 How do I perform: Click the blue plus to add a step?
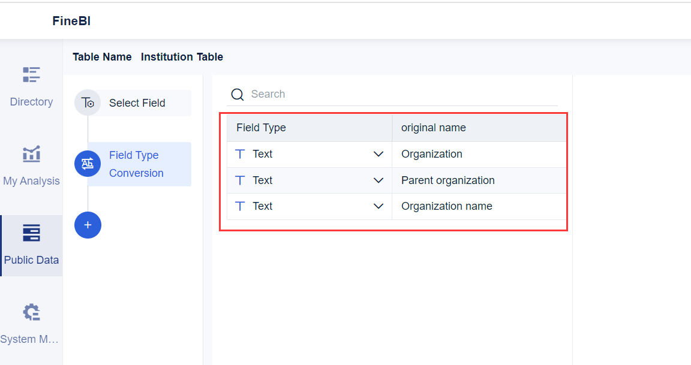88,225
